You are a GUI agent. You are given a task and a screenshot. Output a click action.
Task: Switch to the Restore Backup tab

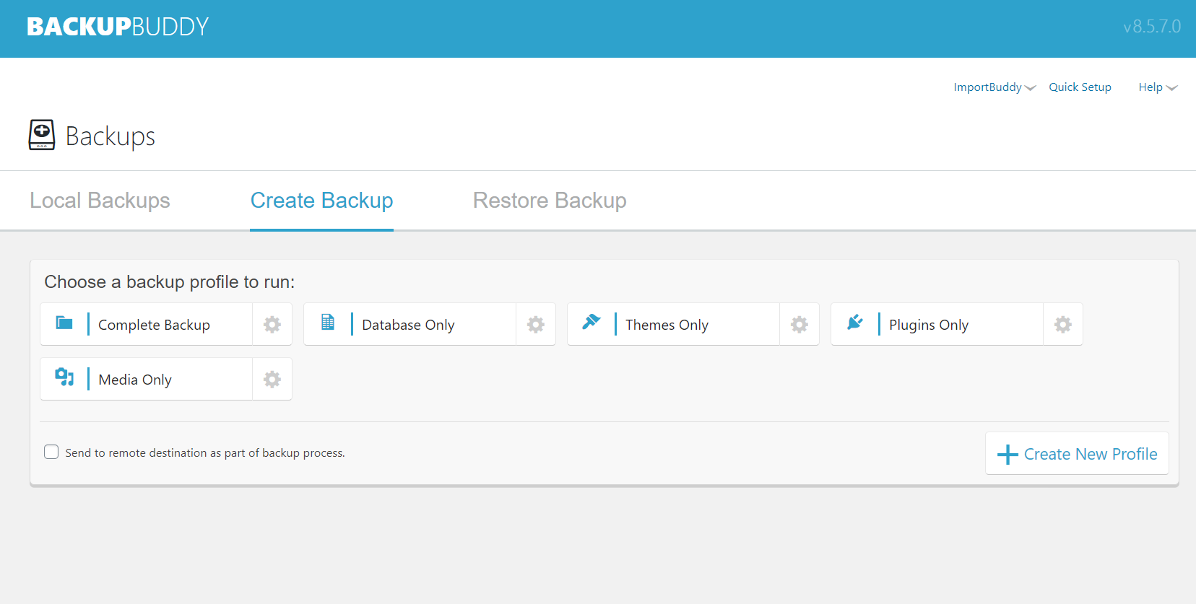click(550, 201)
